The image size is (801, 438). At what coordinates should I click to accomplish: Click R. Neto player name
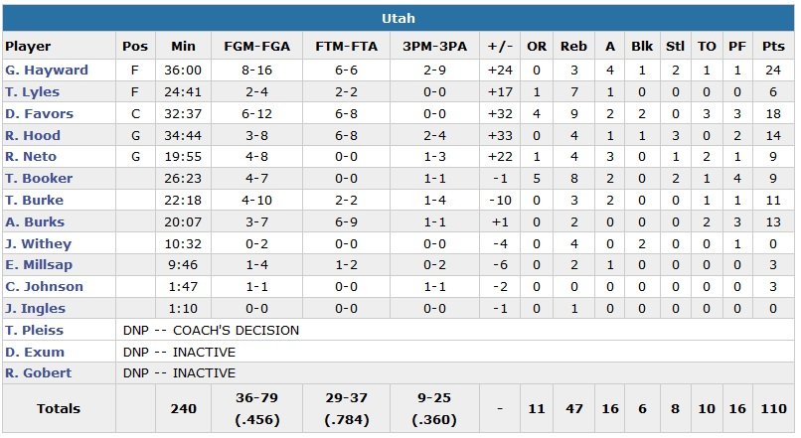[x=31, y=157]
